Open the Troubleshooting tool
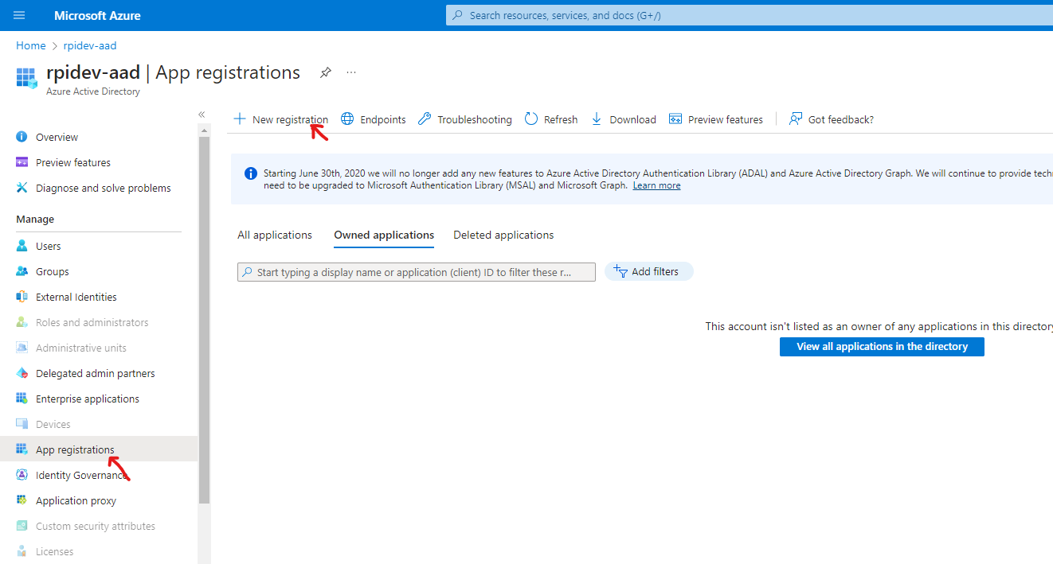1053x564 pixels. 465,119
